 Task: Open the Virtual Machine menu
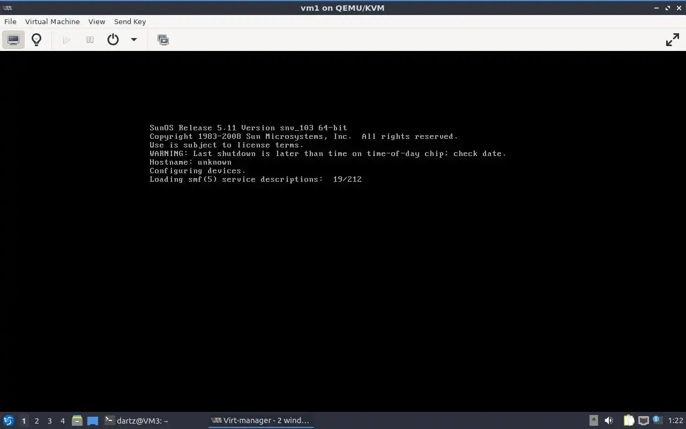(53, 21)
